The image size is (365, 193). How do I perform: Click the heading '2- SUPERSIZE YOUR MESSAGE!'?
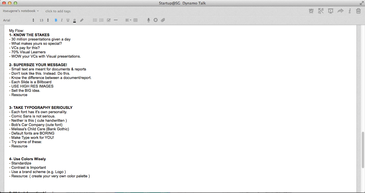coord(38,65)
